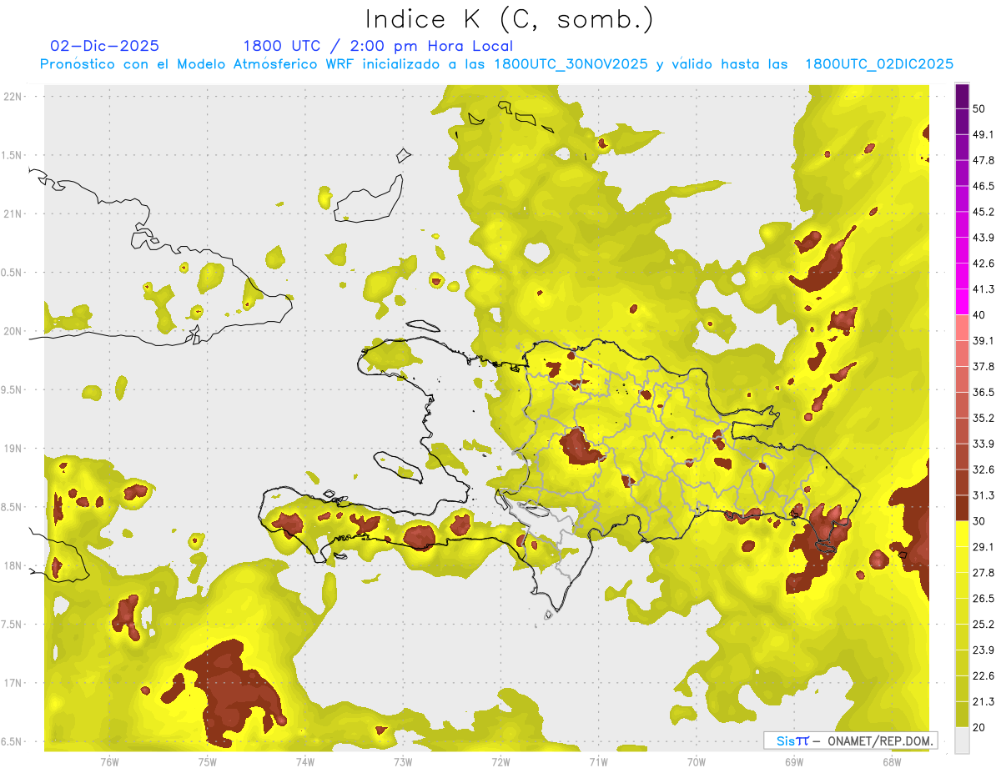1001x773 pixels.
Task: Click the colorbar value '23.9'
Action: tap(983, 650)
